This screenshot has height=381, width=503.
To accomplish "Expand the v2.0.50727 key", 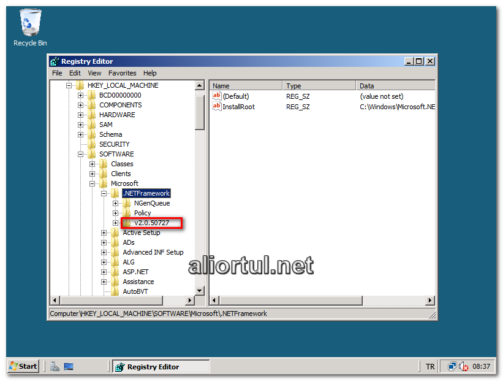I will (115, 223).
